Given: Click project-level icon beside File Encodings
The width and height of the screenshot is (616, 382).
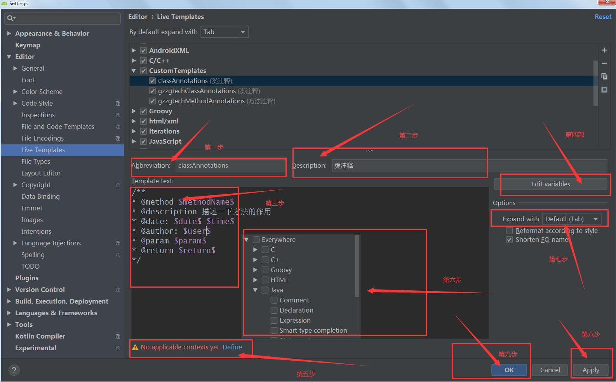Looking at the screenshot, I should [118, 138].
